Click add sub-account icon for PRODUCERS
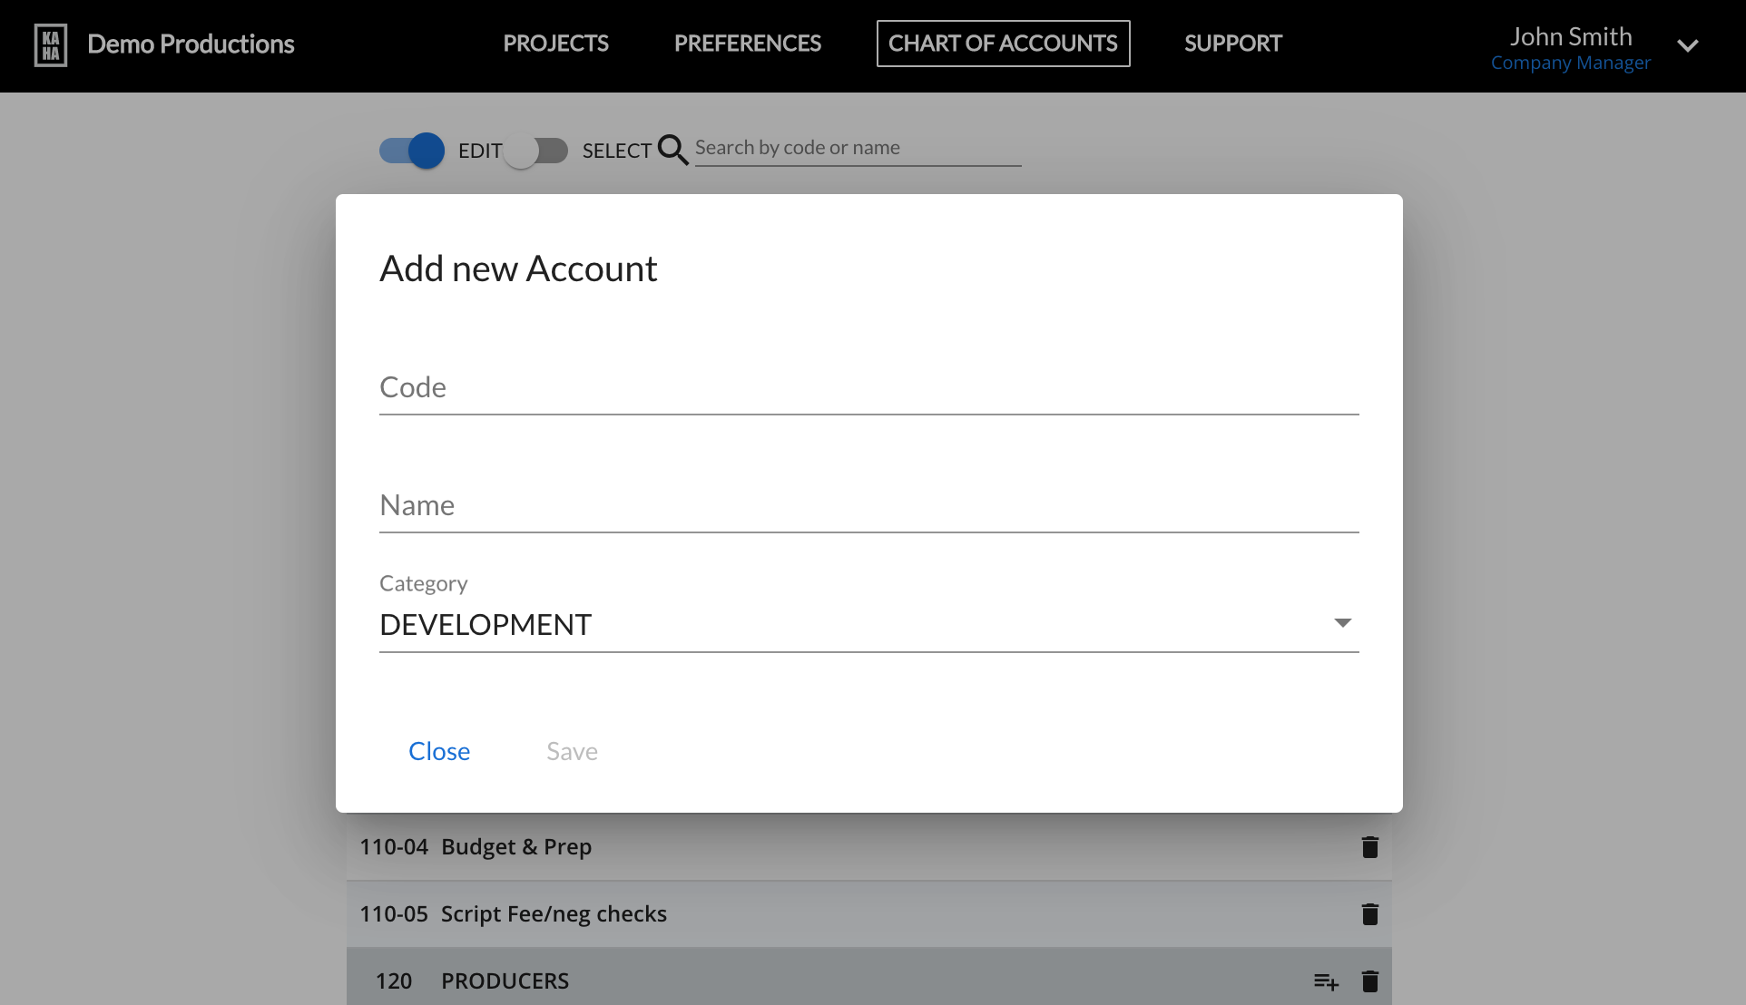 coord(1326,981)
